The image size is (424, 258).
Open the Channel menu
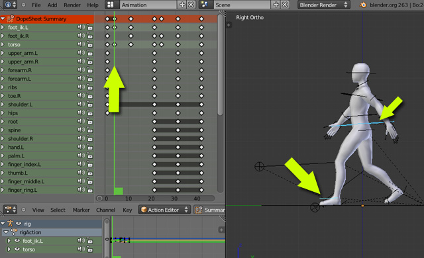(x=106, y=210)
